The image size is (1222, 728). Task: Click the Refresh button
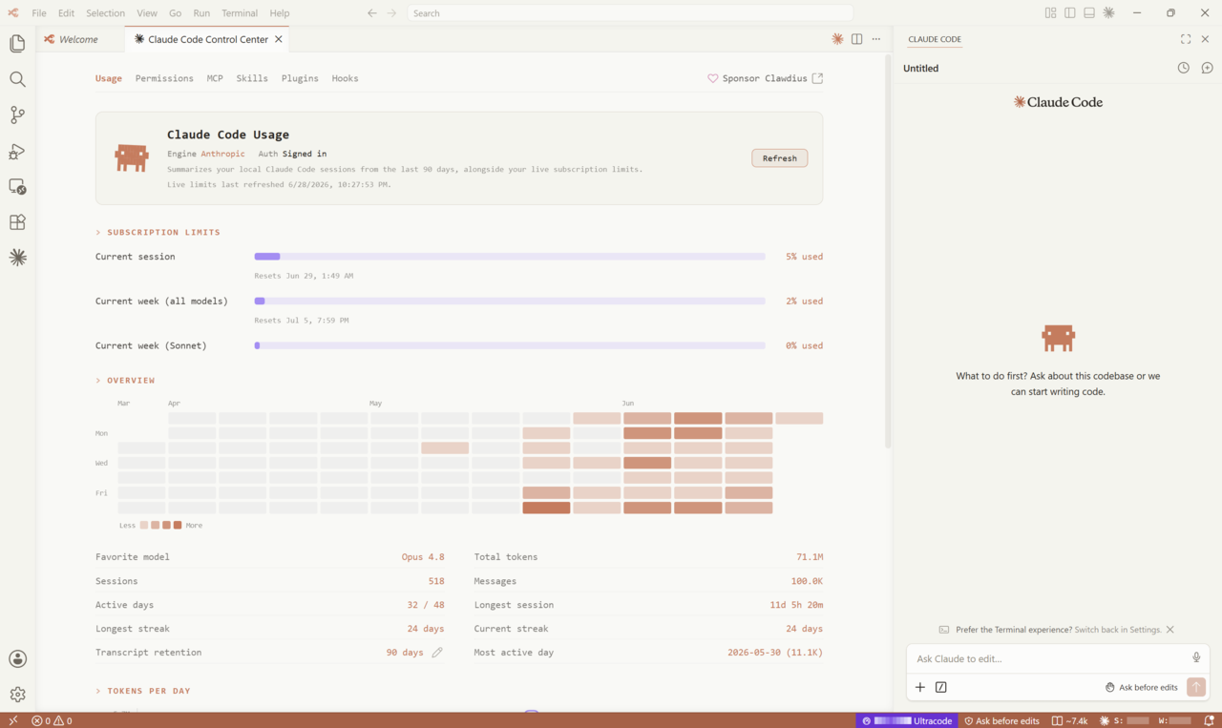779,158
